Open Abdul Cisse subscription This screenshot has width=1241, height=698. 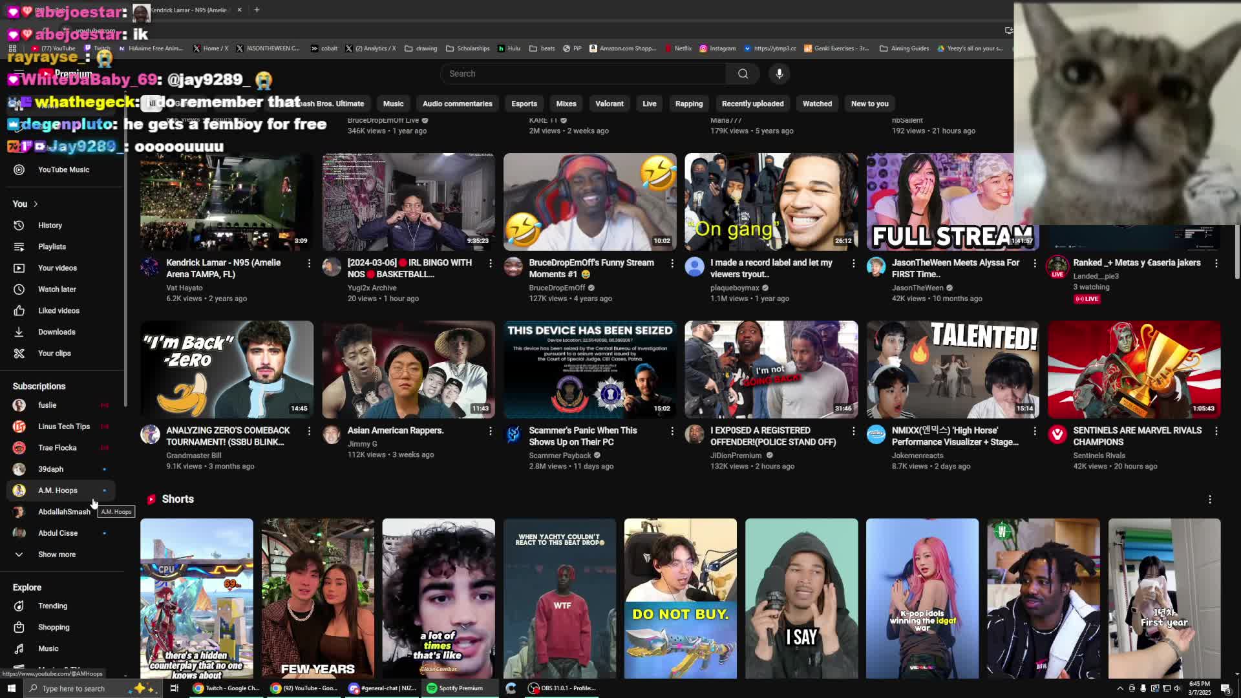pyautogui.click(x=61, y=533)
